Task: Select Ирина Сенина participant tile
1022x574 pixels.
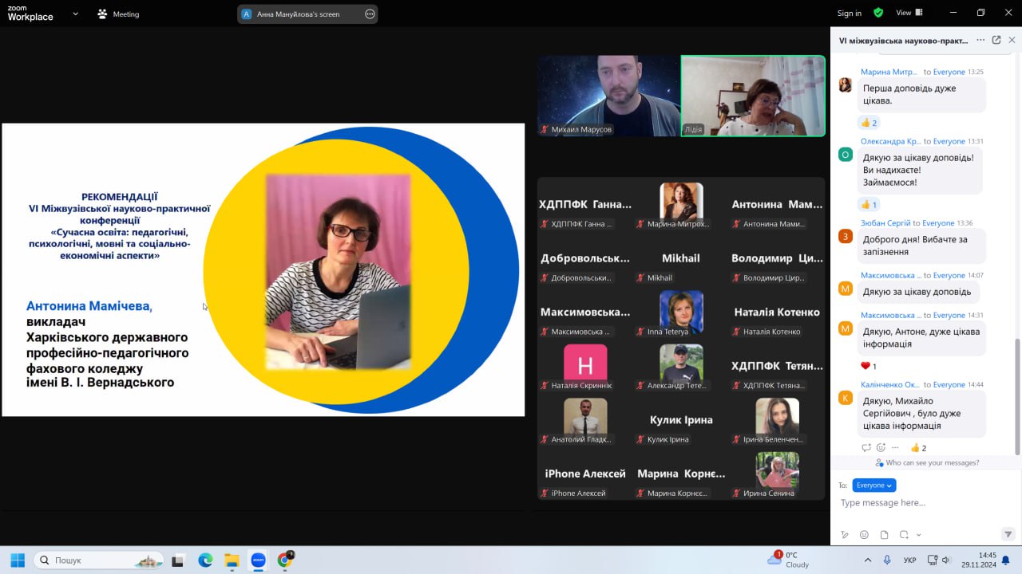Action: click(x=777, y=475)
